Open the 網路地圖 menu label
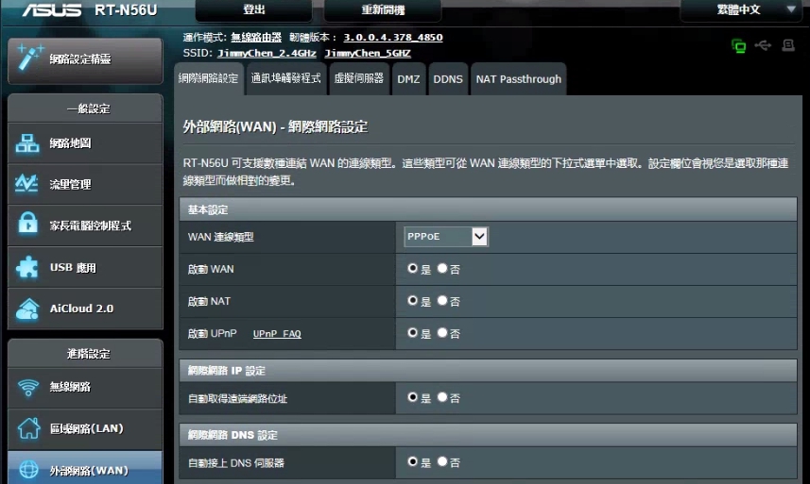The height and width of the screenshot is (484, 810). coord(70,143)
